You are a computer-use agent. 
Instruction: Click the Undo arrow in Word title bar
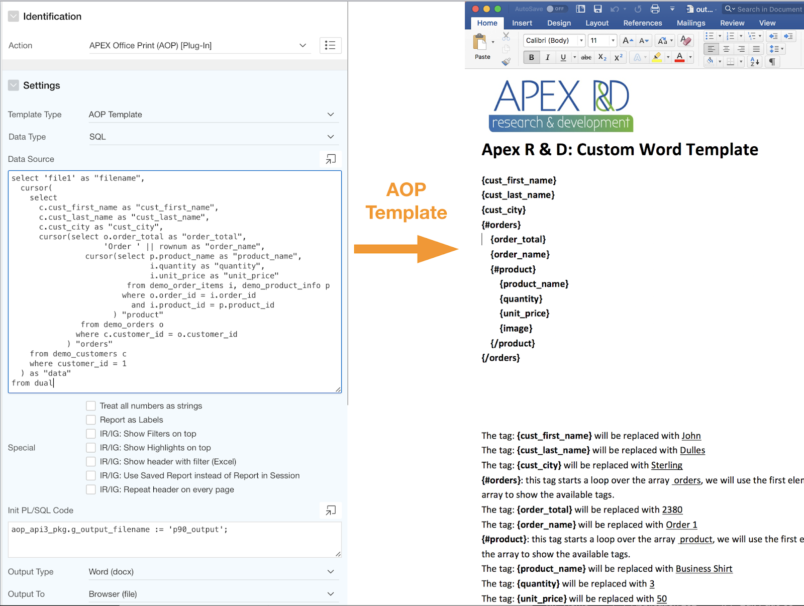(x=615, y=9)
